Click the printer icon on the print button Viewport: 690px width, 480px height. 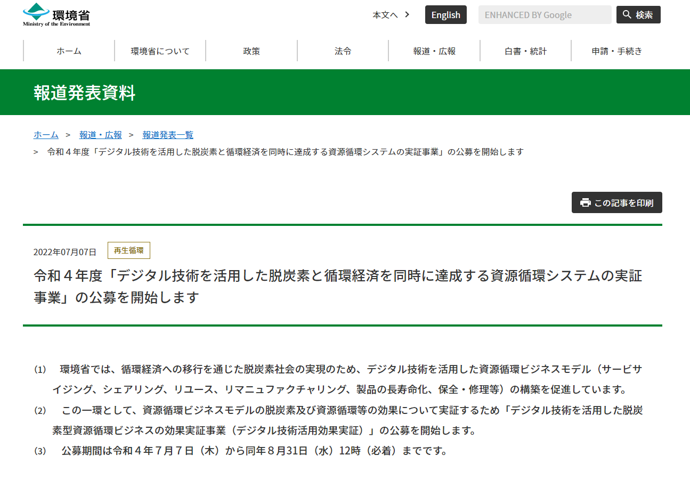pyautogui.click(x=586, y=202)
